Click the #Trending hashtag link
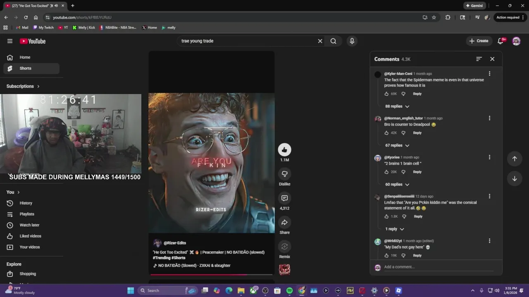This screenshot has height=297, width=529. coord(162,258)
